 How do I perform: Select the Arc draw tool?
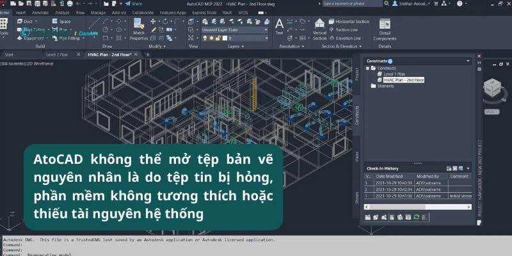[106, 21]
